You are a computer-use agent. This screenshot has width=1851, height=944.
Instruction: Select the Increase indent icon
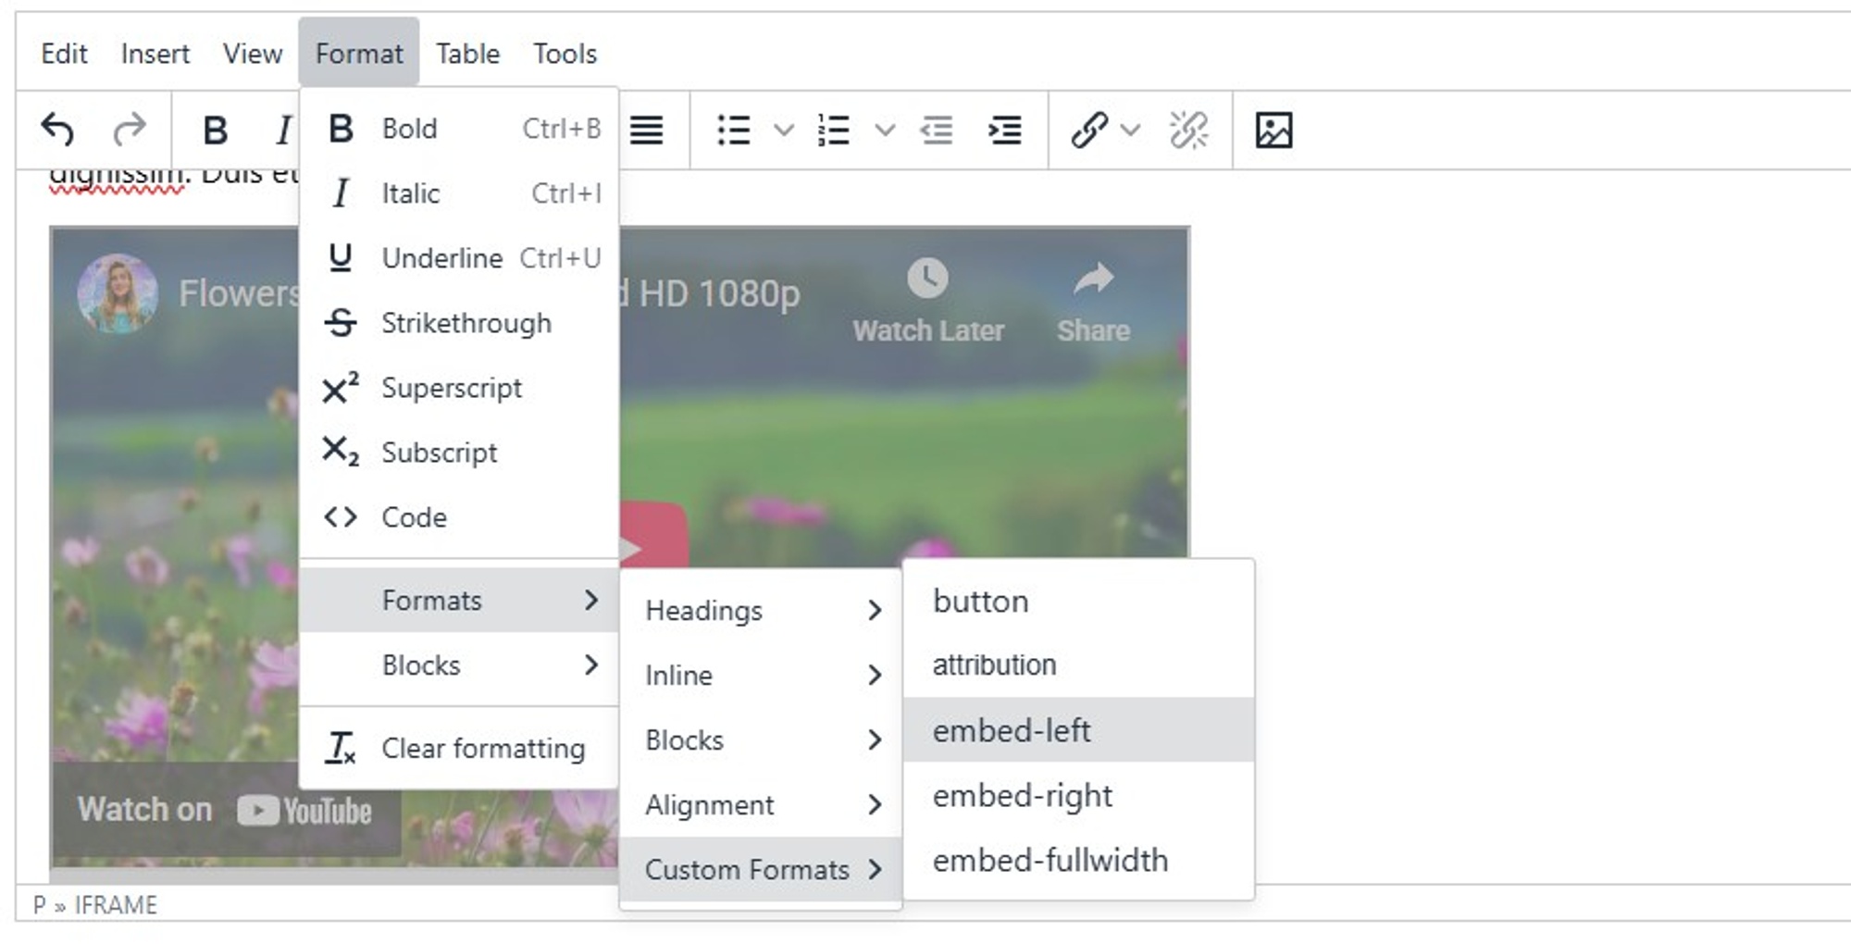1004,130
